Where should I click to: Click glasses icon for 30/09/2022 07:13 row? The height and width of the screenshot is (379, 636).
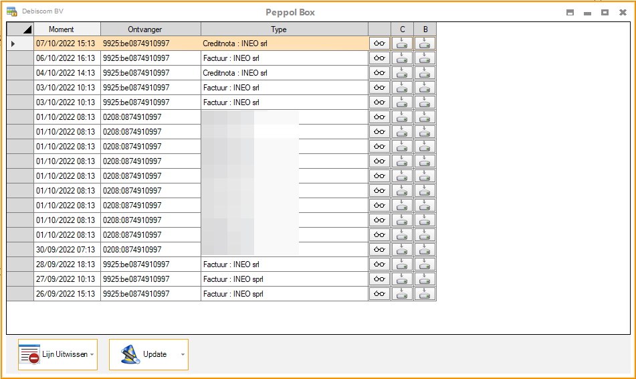[x=380, y=250]
